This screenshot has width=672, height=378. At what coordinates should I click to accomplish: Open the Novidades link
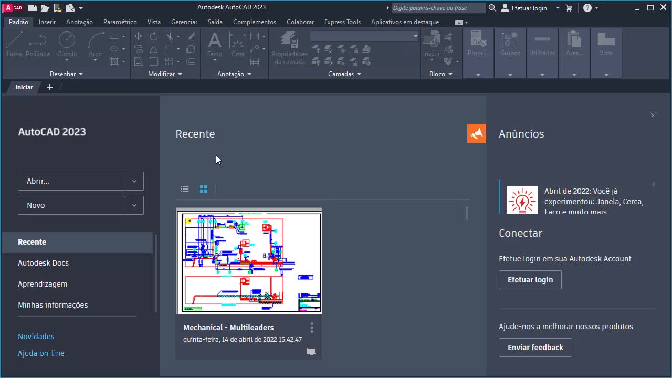click(36, 337)
